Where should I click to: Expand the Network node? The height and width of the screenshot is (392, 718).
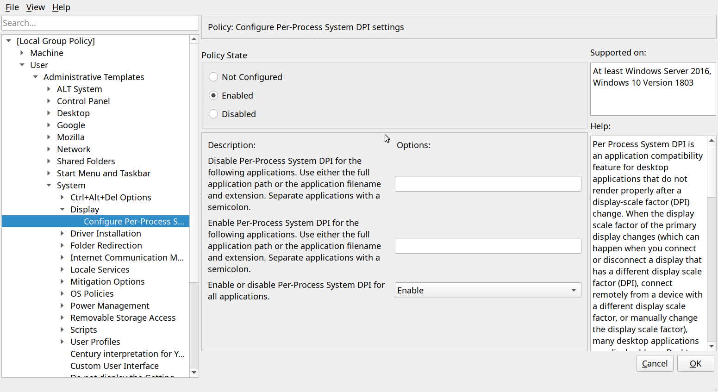pyautogui.click(x=49, y=149)
